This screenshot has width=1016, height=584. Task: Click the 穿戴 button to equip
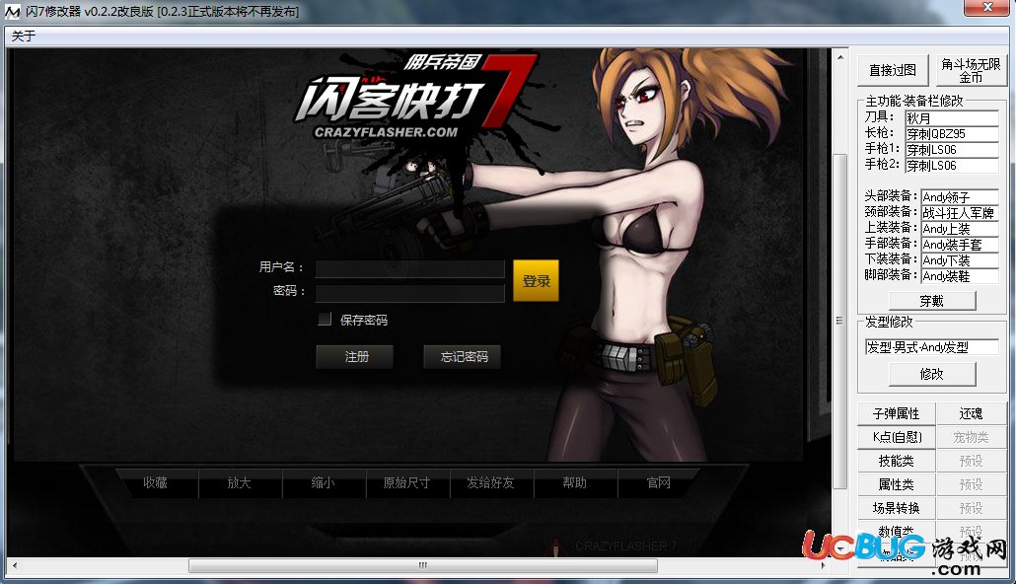click(932, 301)
